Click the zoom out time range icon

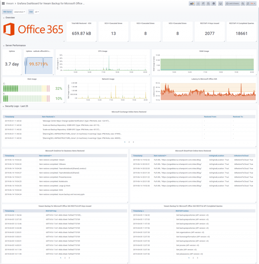click(243, 4)
